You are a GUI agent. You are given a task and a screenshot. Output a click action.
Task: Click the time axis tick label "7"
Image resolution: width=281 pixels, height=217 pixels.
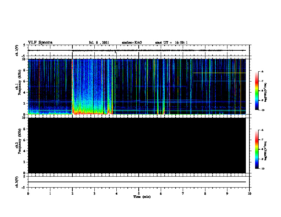pyautogui.click(x=183, y=193)
